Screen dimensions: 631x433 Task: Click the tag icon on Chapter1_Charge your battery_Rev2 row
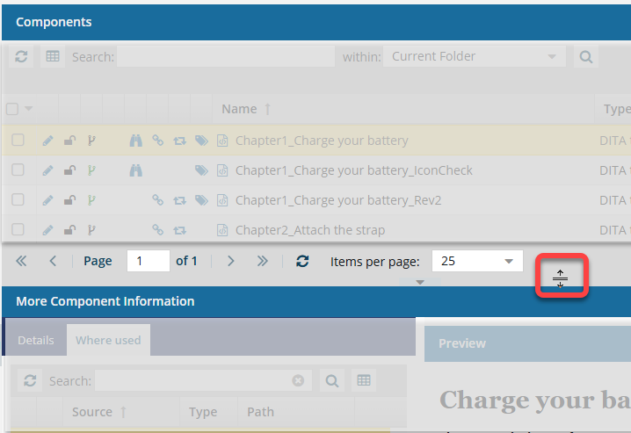(201, 200)
